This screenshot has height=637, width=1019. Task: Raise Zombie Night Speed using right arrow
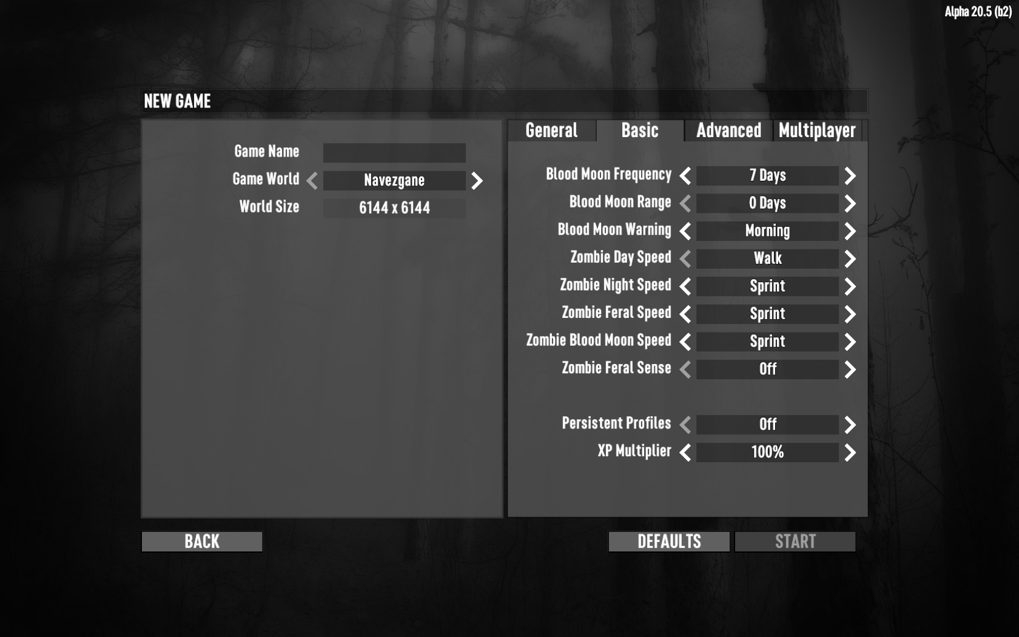[x=850, y=286]
